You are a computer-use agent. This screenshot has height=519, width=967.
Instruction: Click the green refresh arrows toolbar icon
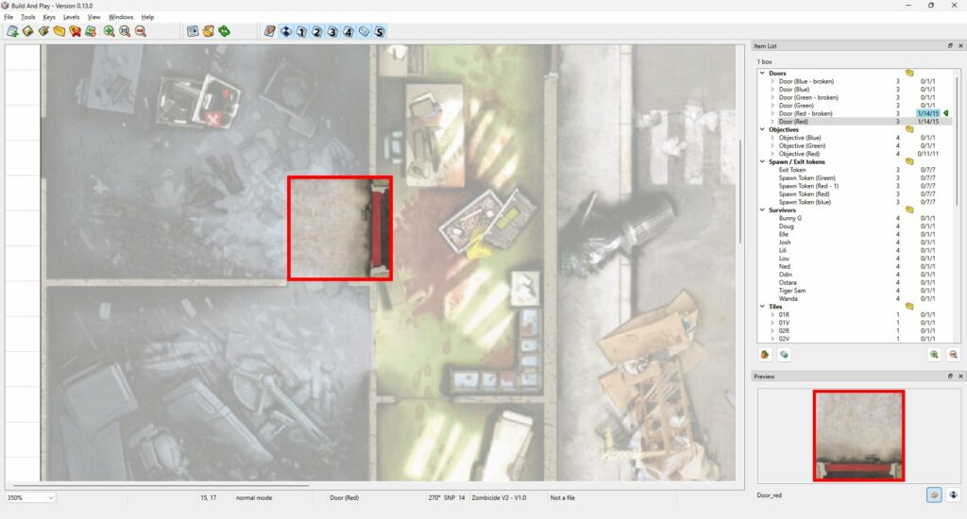point(225,31)
